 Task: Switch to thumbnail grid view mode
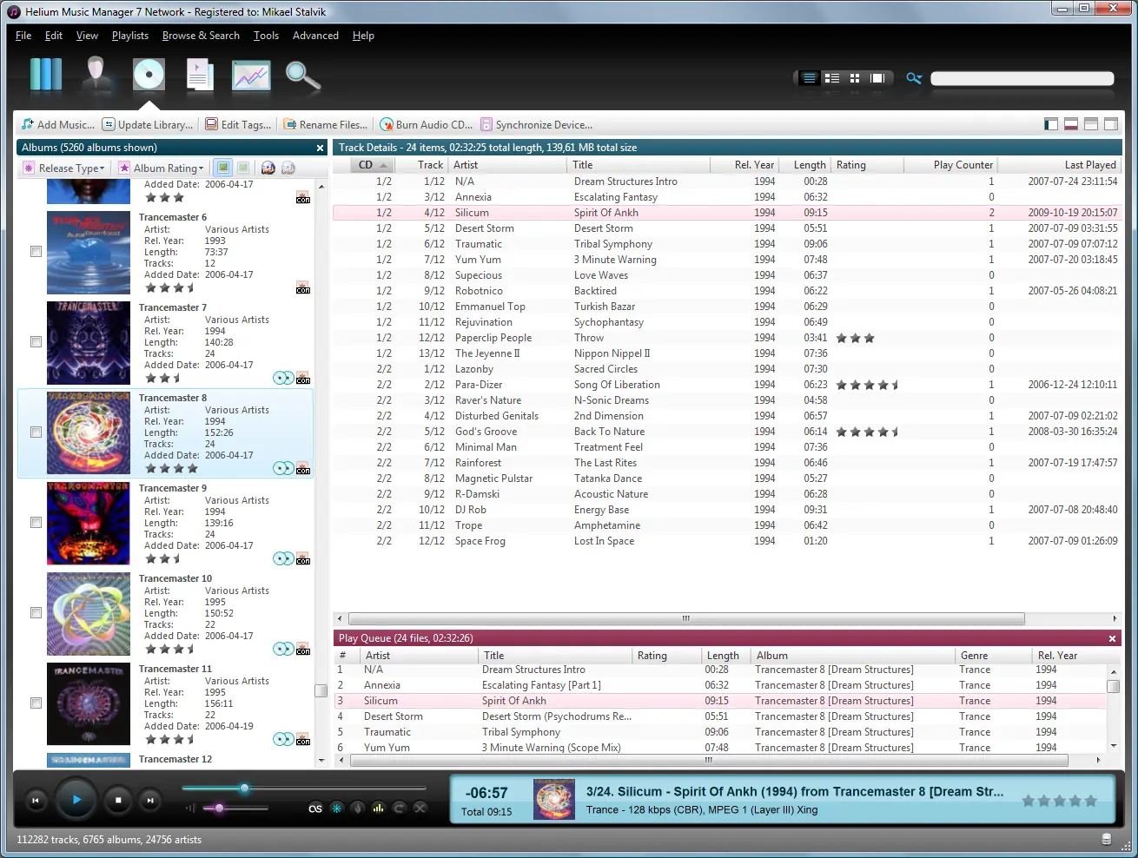click(x=855, y=78)
